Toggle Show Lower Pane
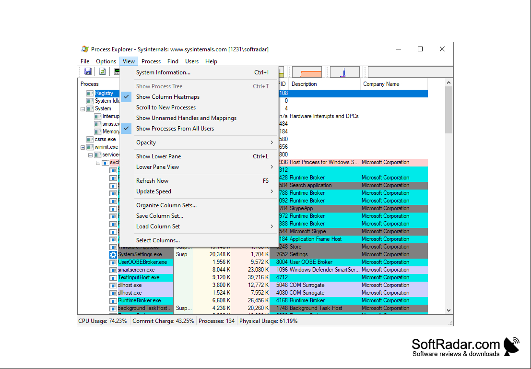This screenshot has height=369, width=531. 199,156
